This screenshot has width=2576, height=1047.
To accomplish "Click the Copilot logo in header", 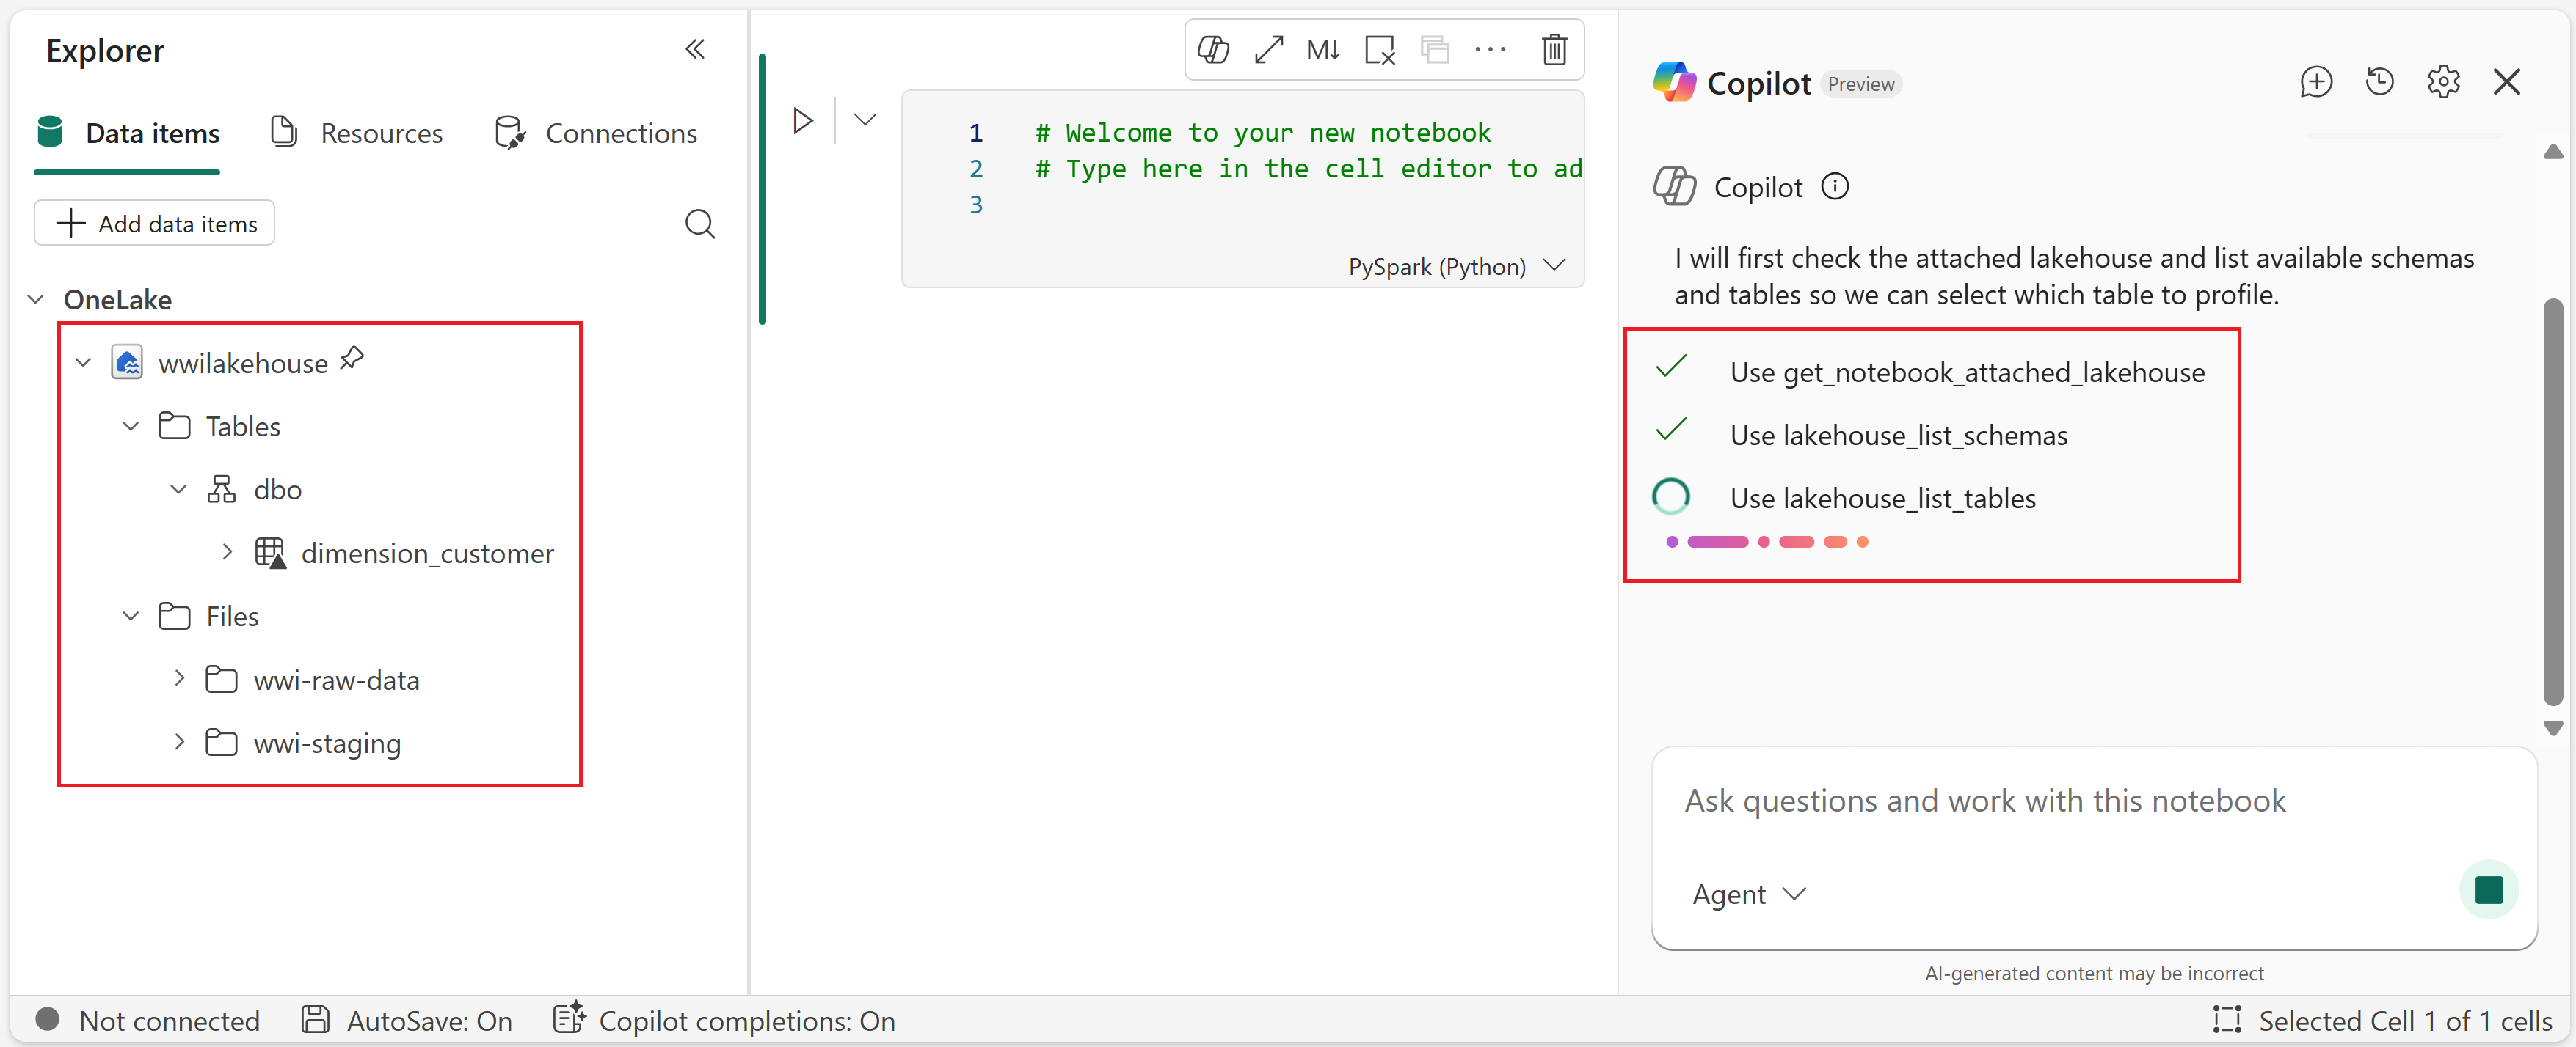I will pos(1675,82).
